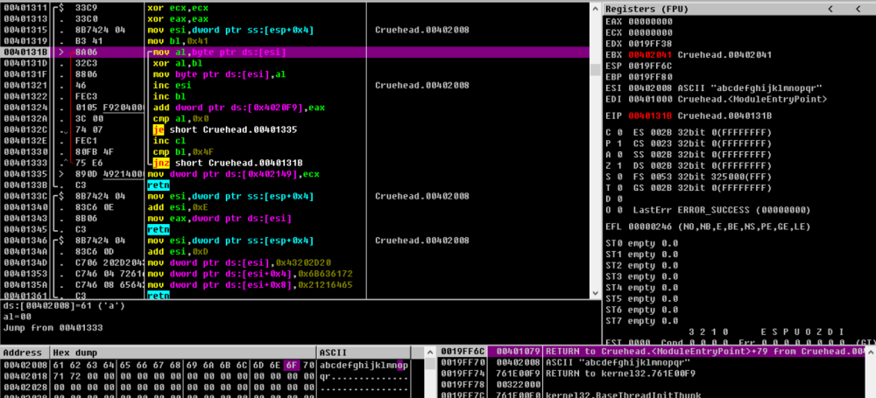Click the EIP register value 0040131B
Image resolution: width=876 pixels, height=398 pixels.
click(x=650, y=116)
